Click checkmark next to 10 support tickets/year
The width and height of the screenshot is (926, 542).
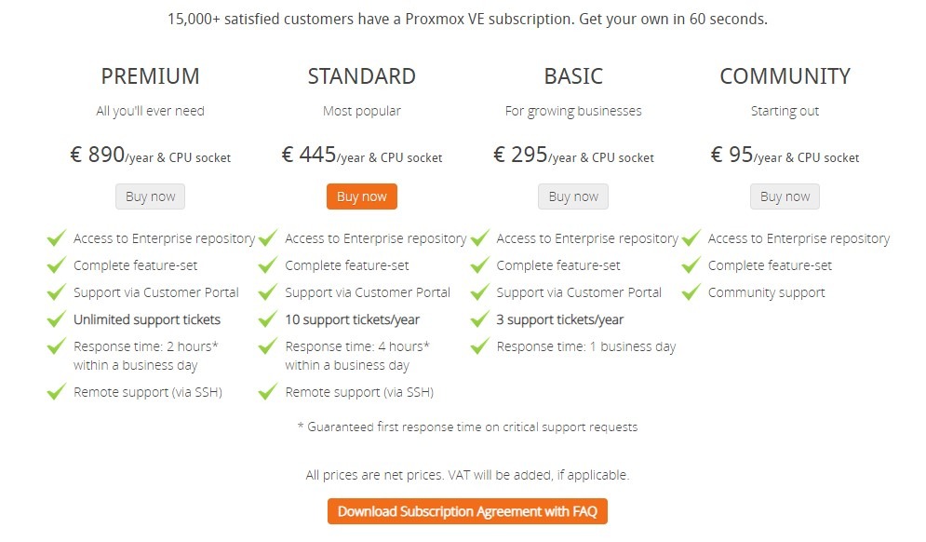(x=268, y=319)
